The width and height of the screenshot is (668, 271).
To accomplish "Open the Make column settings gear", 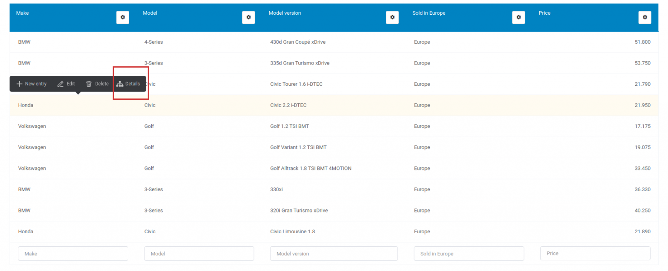I will (x=122, y=17).
